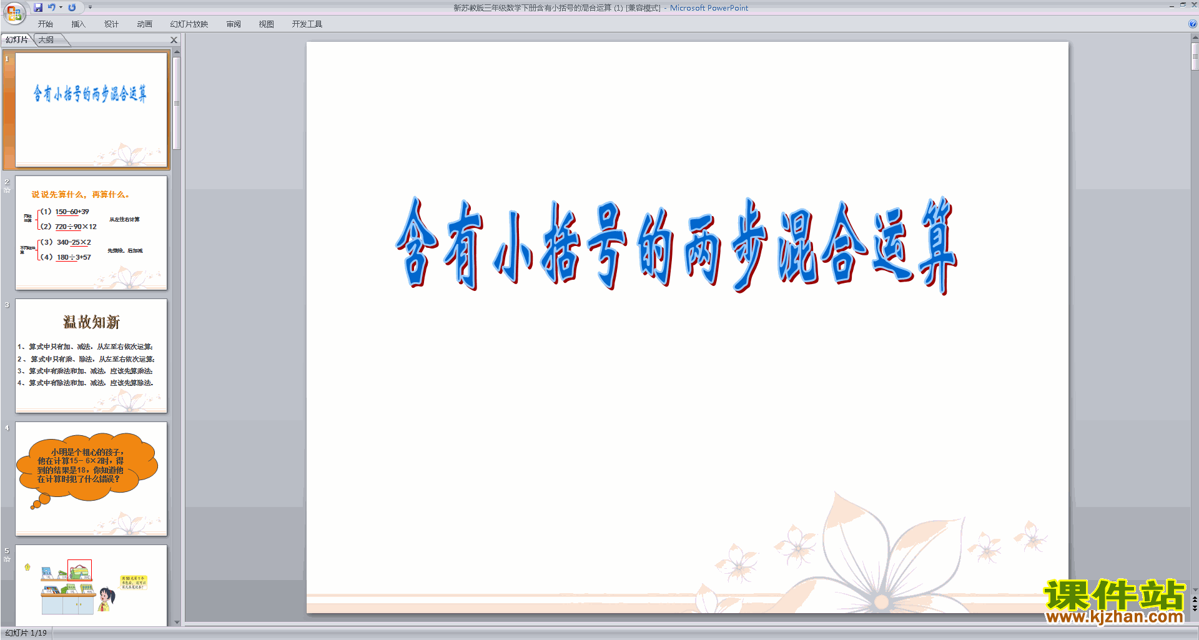1199x640 pixels.
Task: Click animation star icon beside slide 5
Action: [7, 559]
